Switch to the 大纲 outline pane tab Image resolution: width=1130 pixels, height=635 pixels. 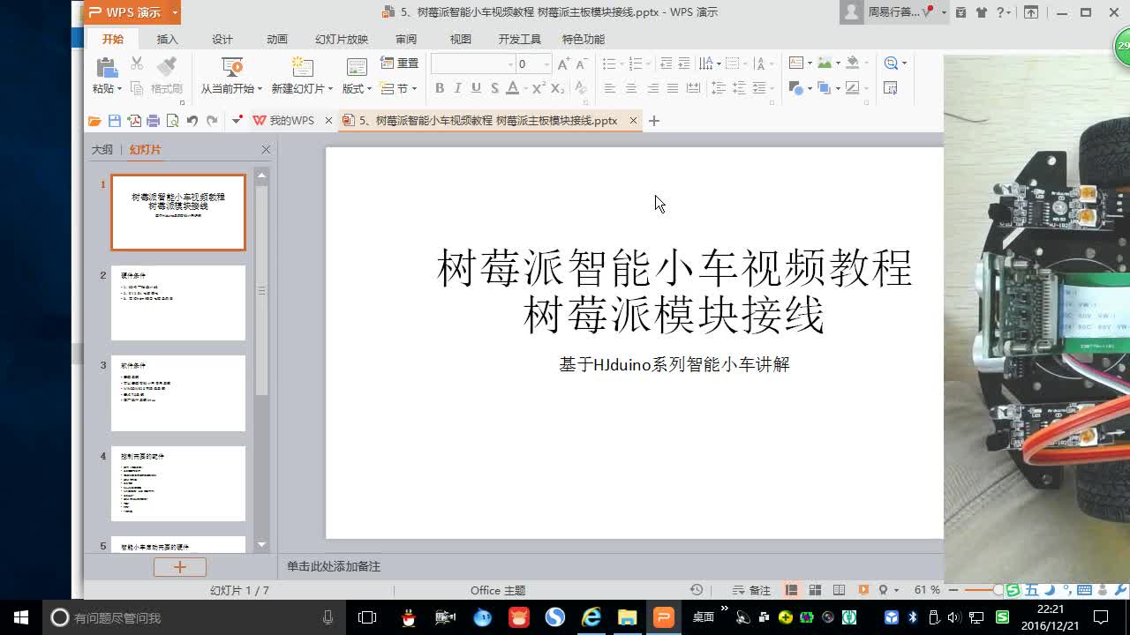[102, 150]
